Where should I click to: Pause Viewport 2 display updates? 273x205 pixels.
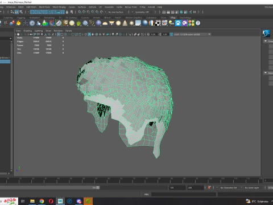tap(195, 12)
